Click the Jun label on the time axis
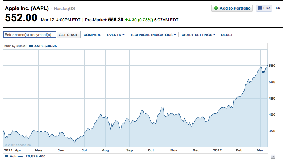283x159 pixels. click(x=61, y=150)
